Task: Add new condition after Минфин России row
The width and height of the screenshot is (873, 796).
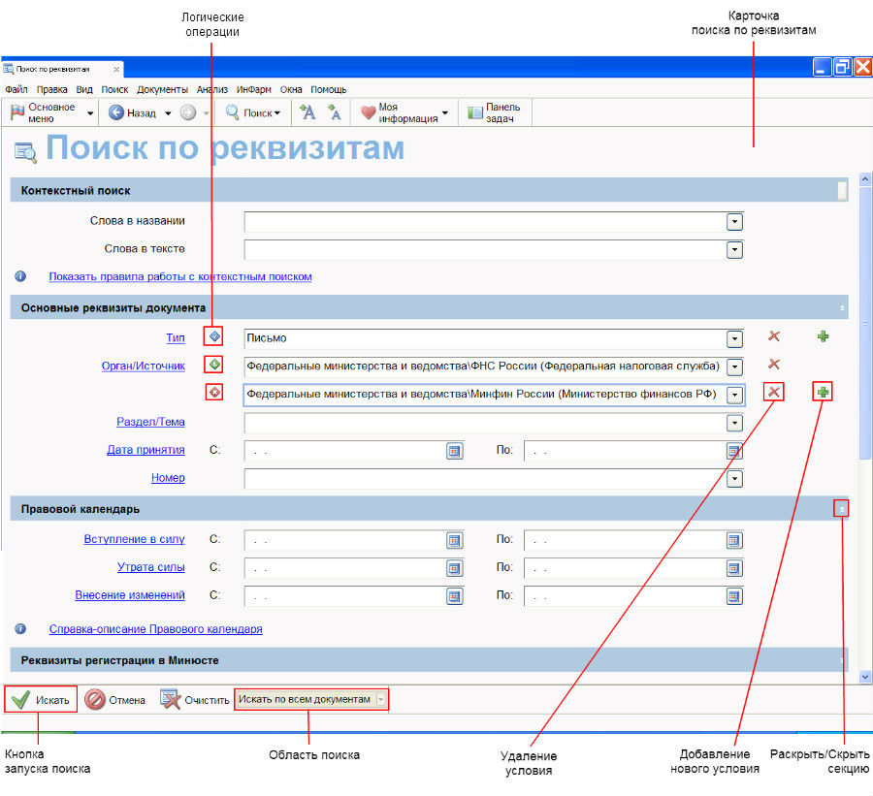Action: (823, 392)
